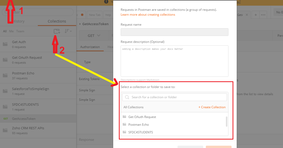Switch to the Collections tab
This screenshot has height=148, width=283.
tap(57, 21)
